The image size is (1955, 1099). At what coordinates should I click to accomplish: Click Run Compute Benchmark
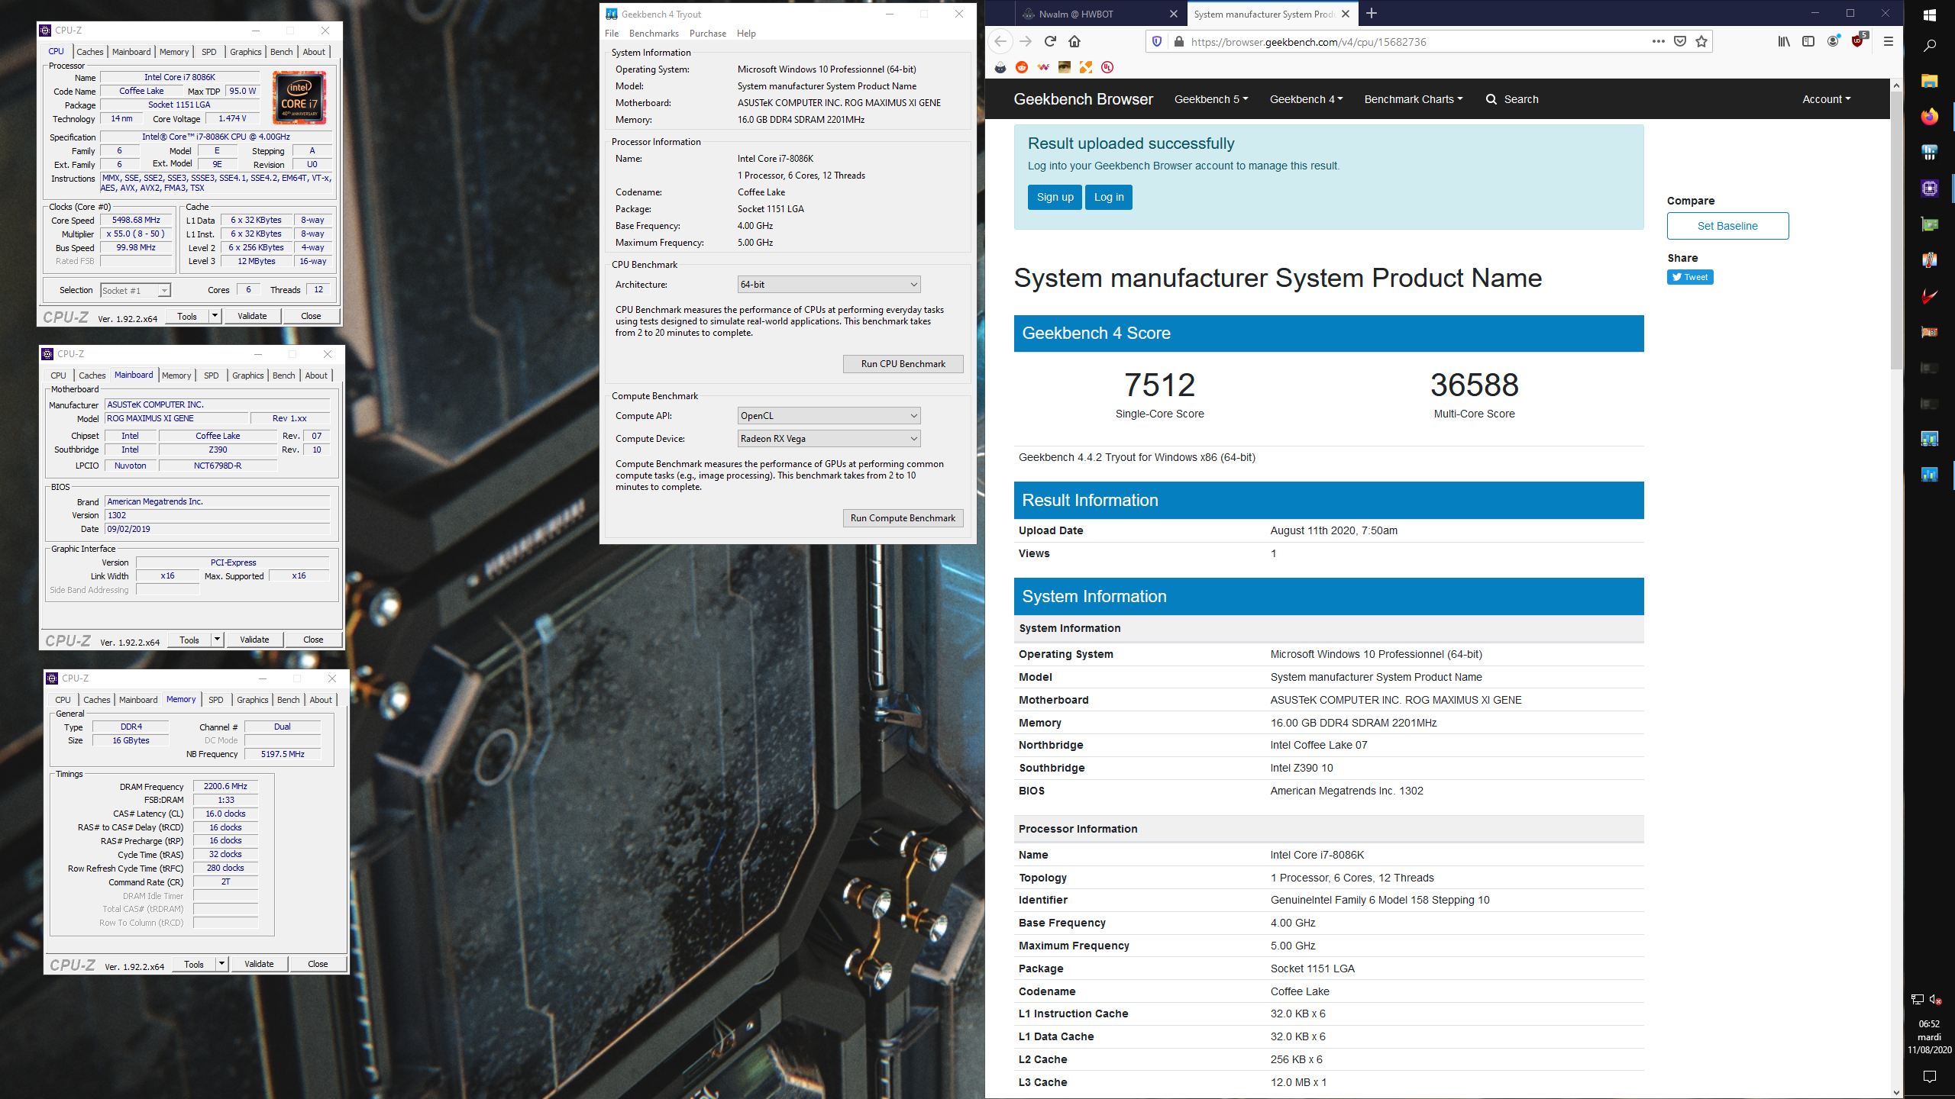(903, 518)
